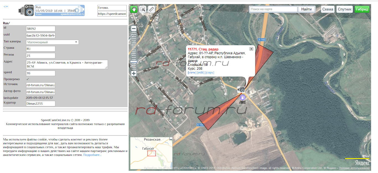378x173 pixels.
Task: Select the Гибрид map layer
Action: click(362, 9)
